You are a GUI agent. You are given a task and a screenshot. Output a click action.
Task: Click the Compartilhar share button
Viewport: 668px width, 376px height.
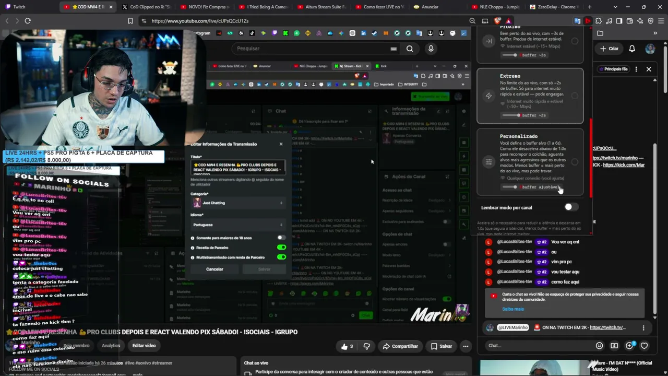400,346
